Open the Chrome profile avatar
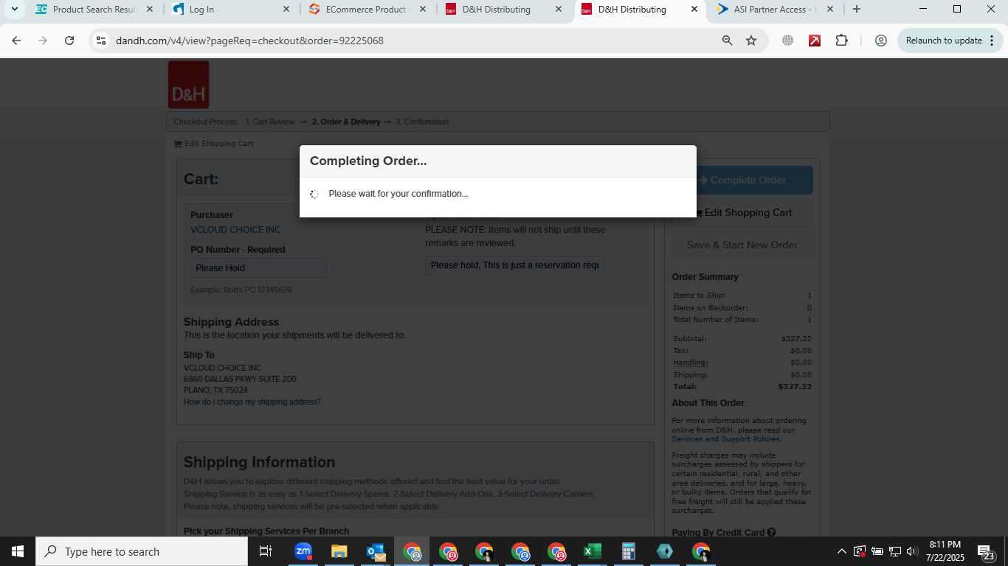The image size is (1008, 566). pyautogui.click(x=880, y=41)
